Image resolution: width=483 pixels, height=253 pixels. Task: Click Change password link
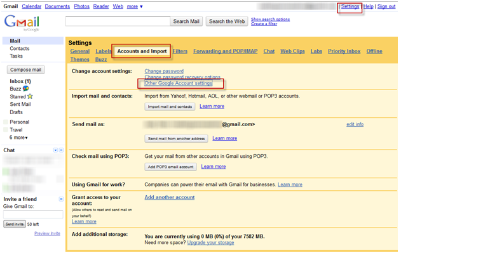164,71
